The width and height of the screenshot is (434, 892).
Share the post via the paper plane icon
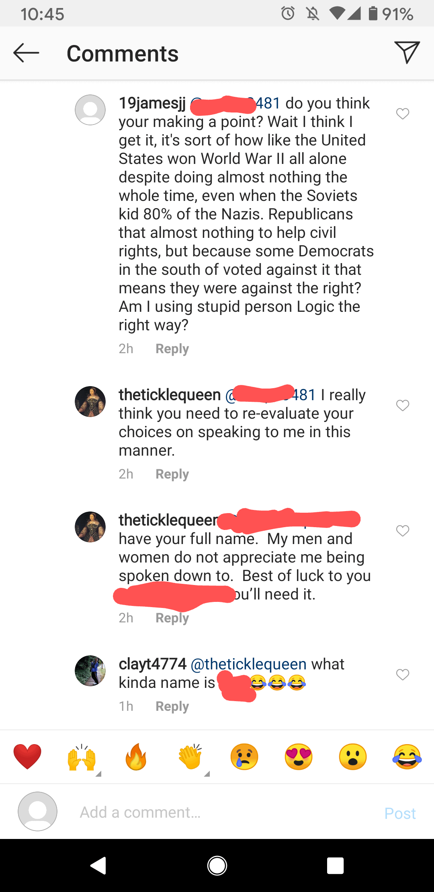[407, 53]
